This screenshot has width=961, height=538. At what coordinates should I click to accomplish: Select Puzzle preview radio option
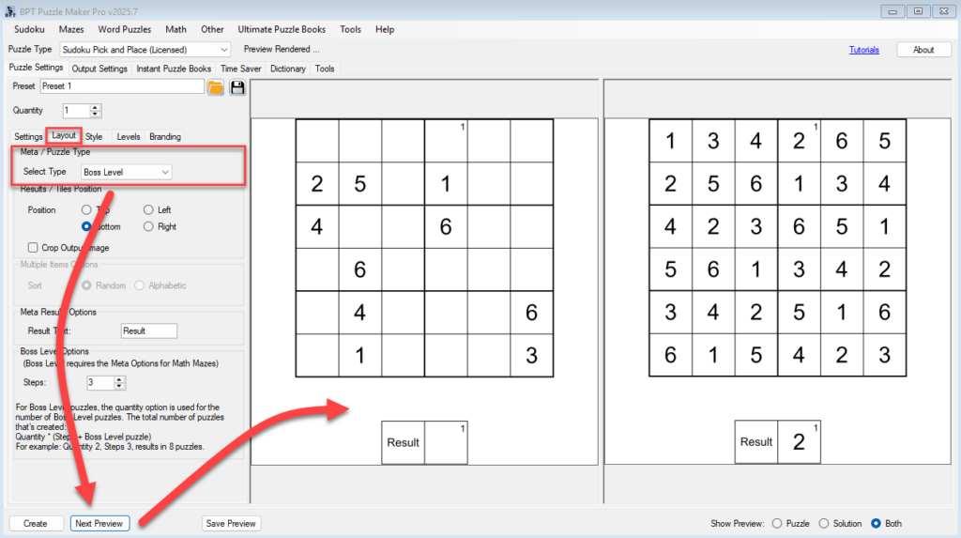pyautogui.click(x=776, y=523)
